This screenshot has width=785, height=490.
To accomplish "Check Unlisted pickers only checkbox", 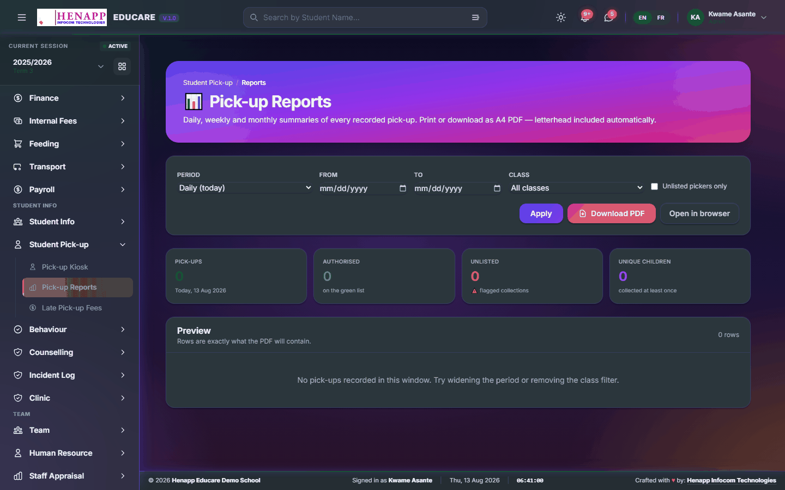I will coord(655,186).
